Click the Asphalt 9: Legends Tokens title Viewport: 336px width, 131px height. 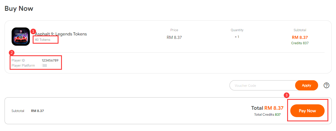tap(61, 34)
